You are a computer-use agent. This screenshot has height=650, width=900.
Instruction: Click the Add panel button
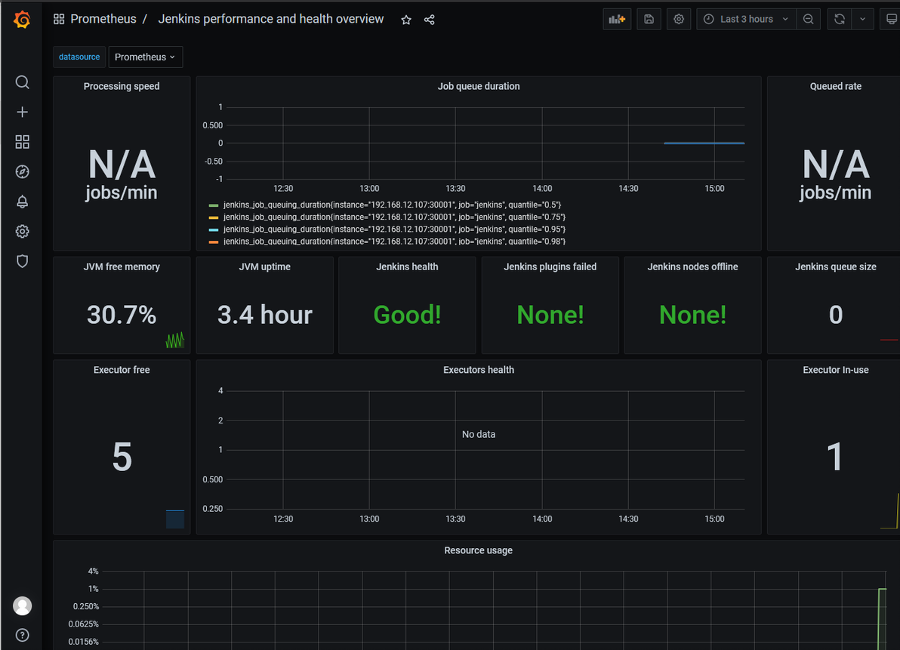[x=617, y=19]
